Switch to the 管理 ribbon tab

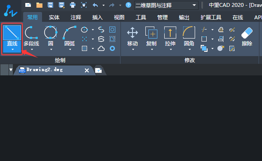pos(163,18)
